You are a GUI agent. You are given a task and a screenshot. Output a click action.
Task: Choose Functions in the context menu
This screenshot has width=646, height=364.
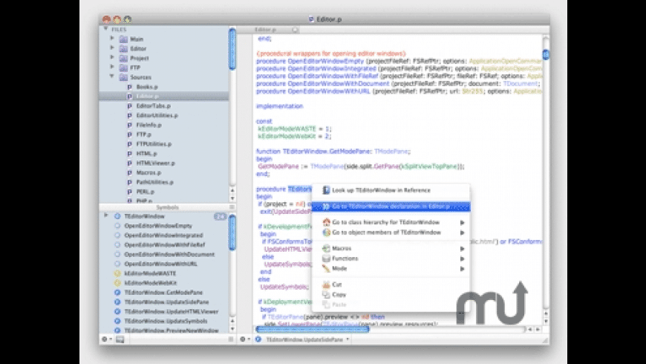pyautogui.click(x=391, y=259)
